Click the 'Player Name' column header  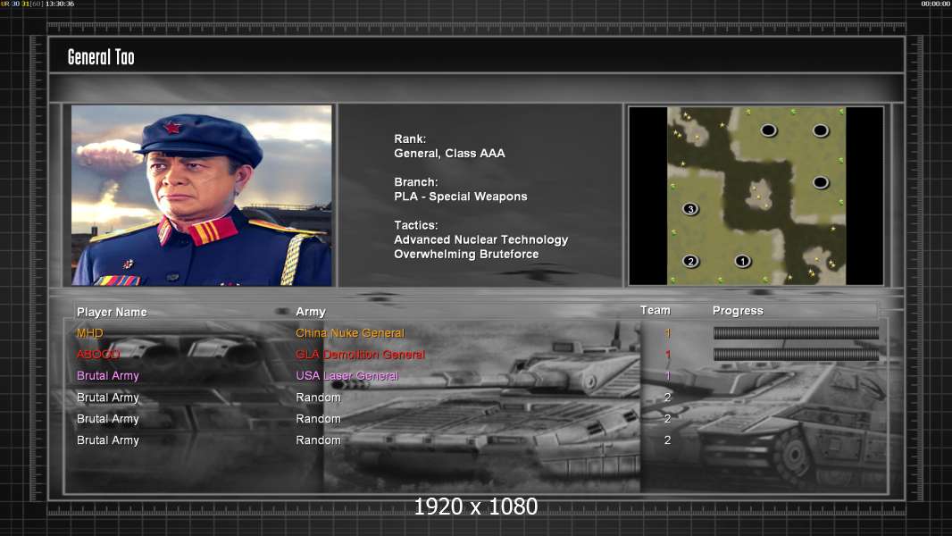coord(112,312)
